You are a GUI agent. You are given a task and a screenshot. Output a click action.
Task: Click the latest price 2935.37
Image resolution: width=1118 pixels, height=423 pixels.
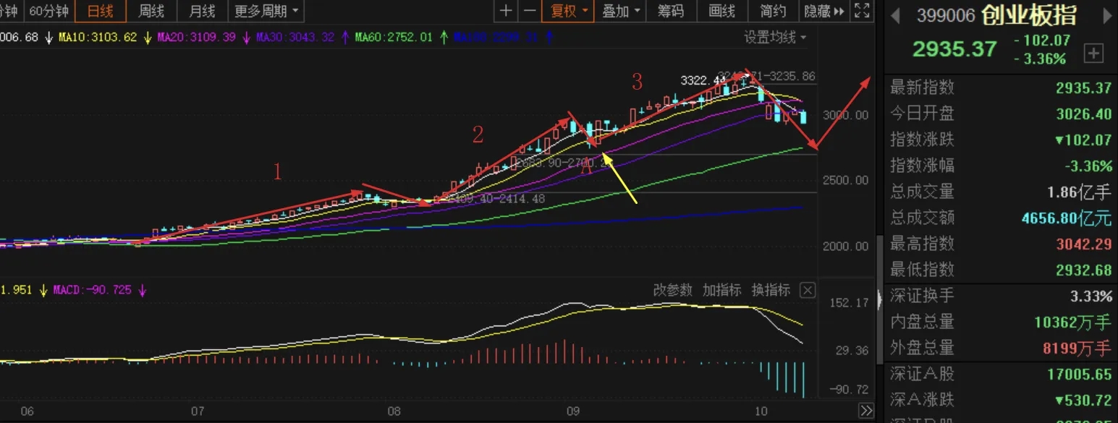[x=954, y=48]
